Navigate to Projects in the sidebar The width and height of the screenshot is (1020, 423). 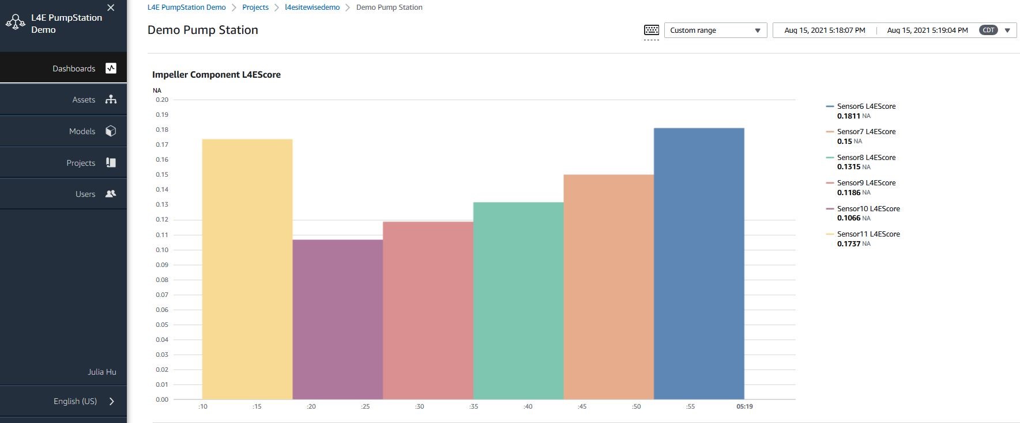coord(63,163)
